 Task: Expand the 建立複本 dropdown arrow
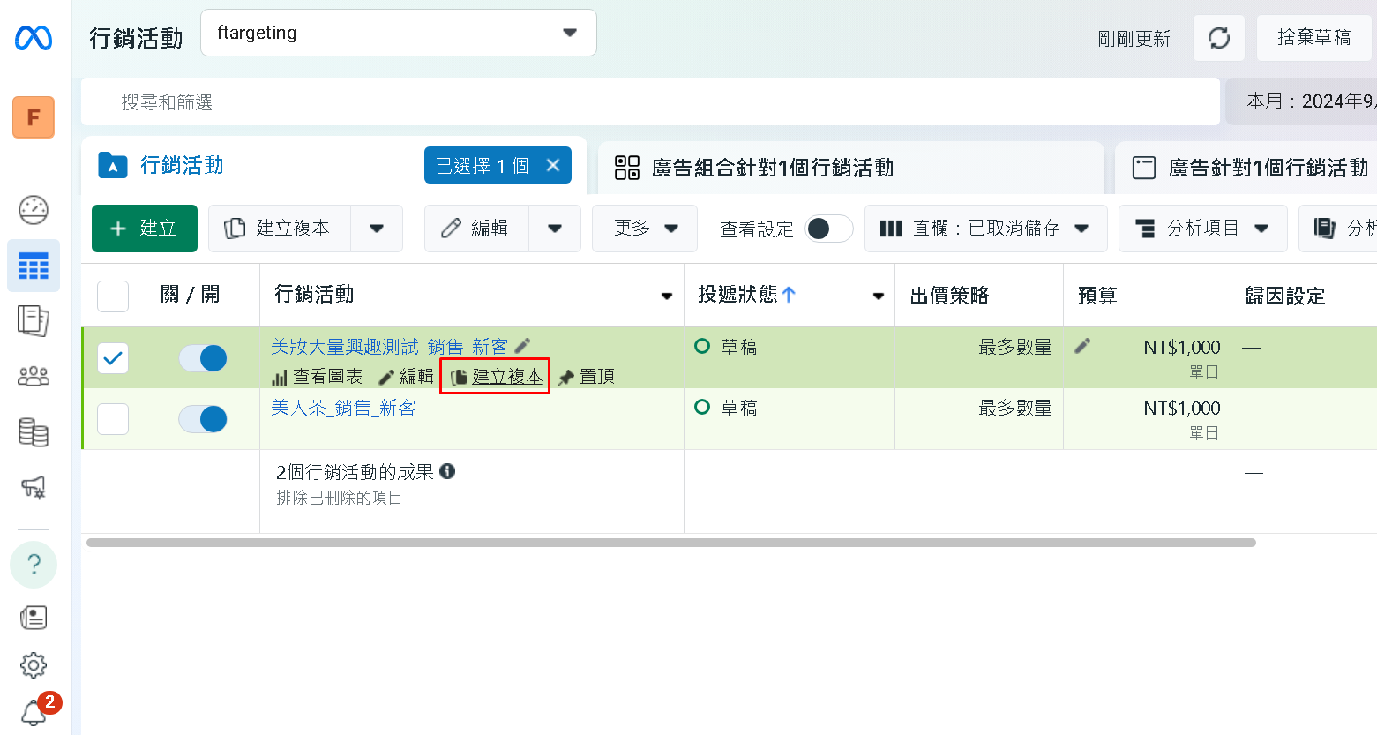[377, 229]
